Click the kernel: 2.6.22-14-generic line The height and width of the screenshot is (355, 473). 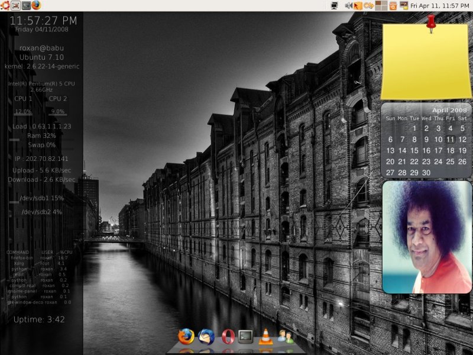(42, 66)
